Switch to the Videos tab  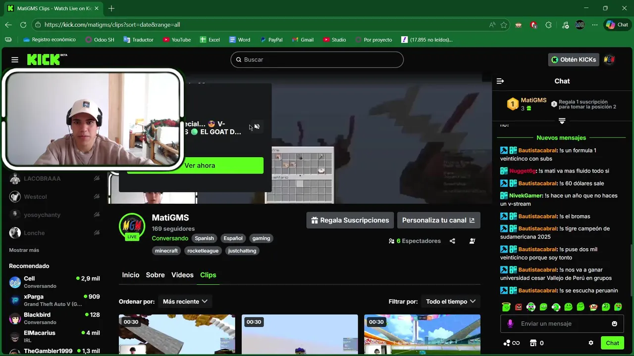(x=182, y=275)
